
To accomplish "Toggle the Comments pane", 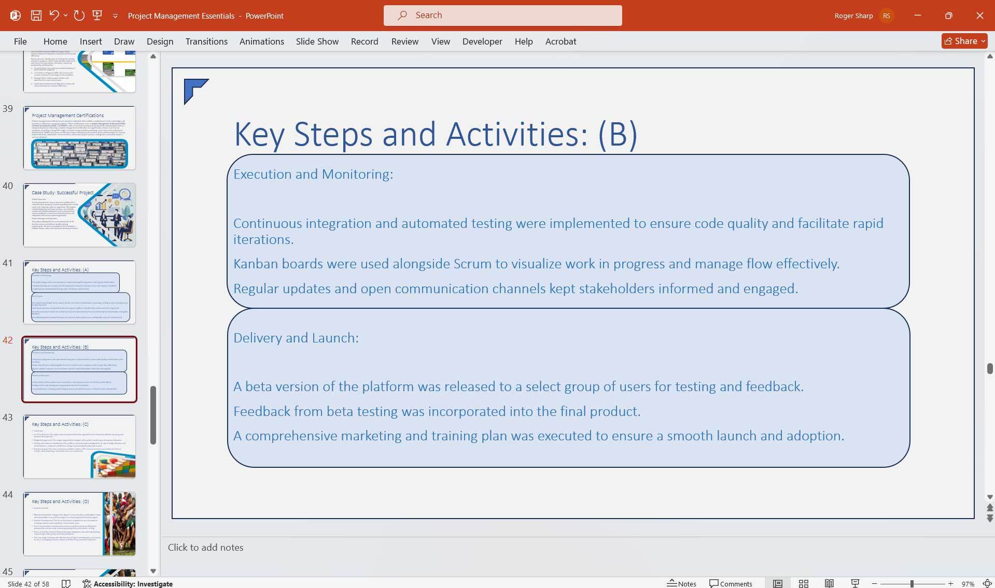I will pyautogui.click(x=731, y=583).
